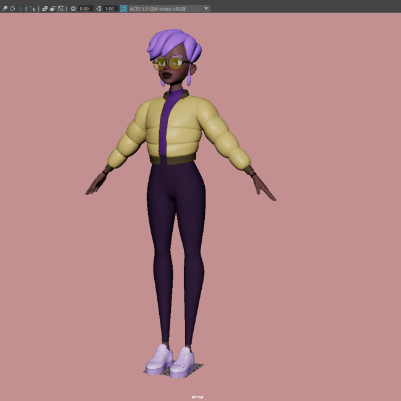
Task: Click the gamma contrast icon
Action: (x=99, y=9)
